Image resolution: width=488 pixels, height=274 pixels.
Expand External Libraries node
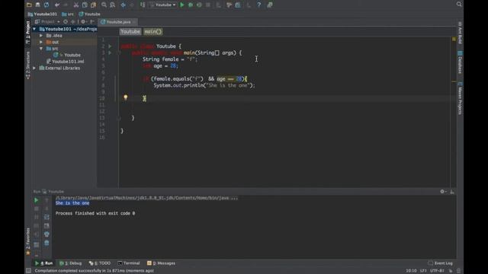[x=34, y=68]
